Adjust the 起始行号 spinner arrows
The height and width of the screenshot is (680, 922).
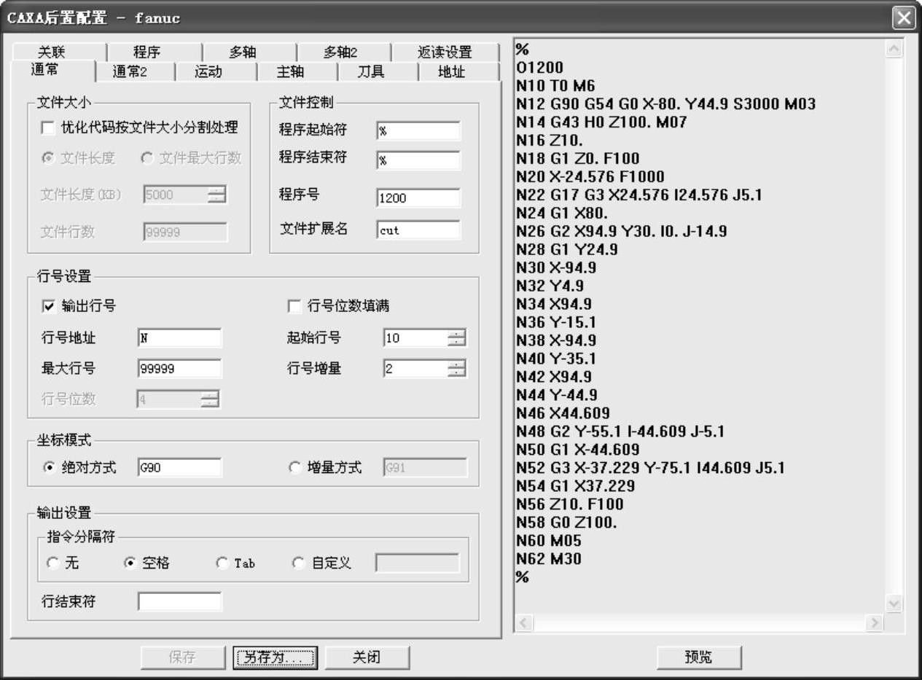457,338
